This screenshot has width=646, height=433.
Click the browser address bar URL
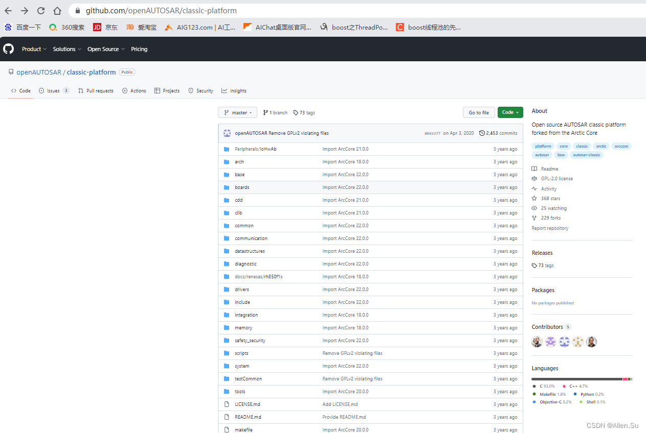161,10
